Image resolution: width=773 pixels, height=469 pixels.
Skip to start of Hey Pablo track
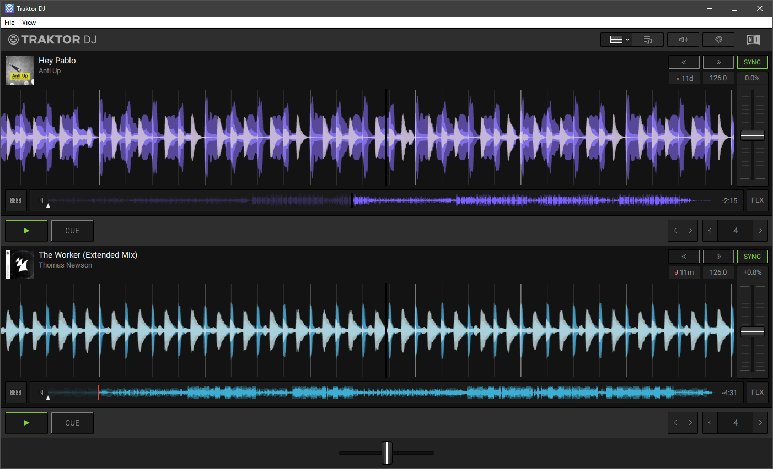pos(41,200)
